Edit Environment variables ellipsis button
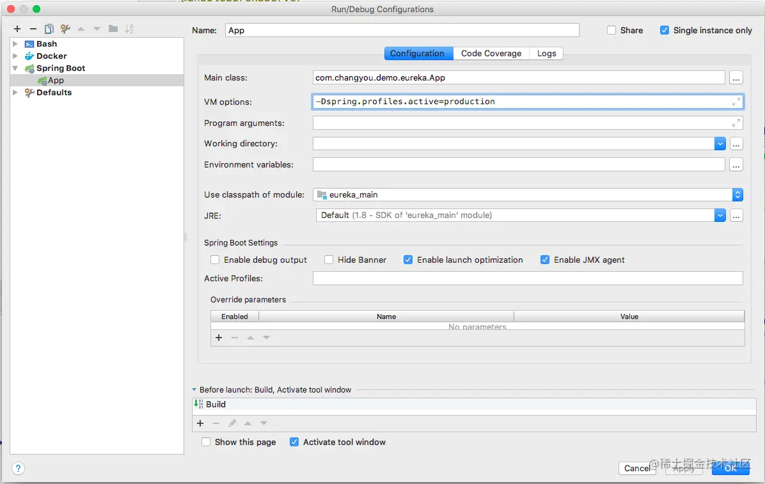 tap(736, 165)
